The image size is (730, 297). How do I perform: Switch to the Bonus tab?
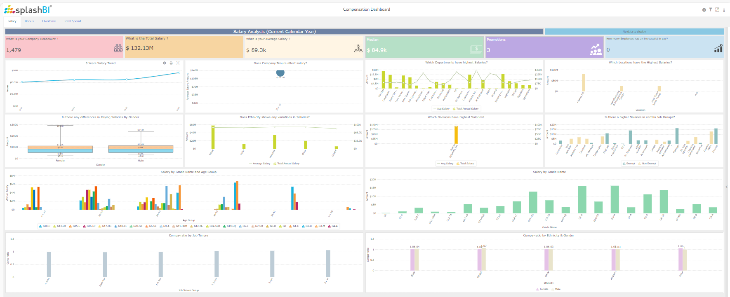[x=29, y=21]
